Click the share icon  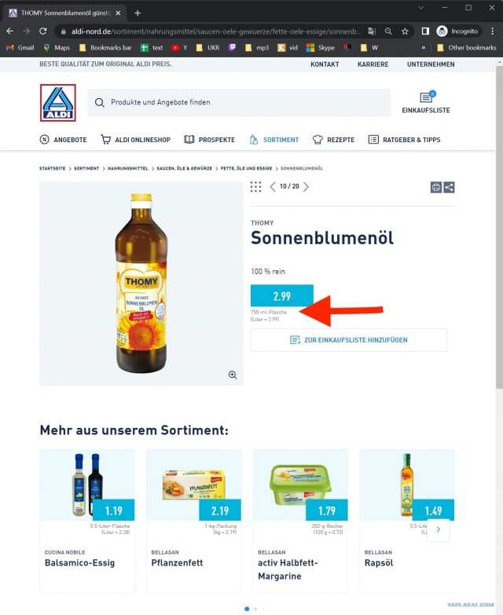[x=449, y=187]
